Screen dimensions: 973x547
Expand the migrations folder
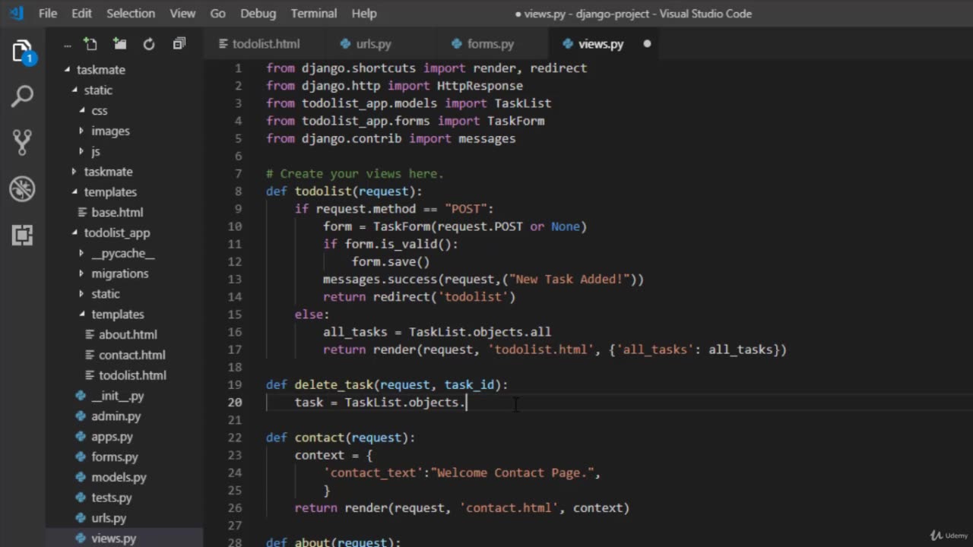tap(82, 273)
